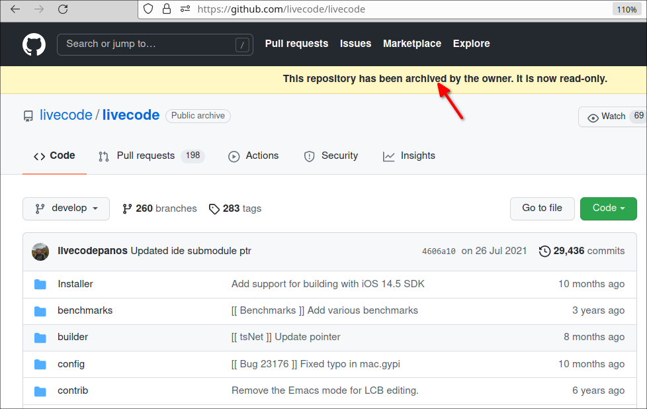Click the tag icon beside 283 tags
The height and width of the screenshot is (409, 647).
(214, 209)
